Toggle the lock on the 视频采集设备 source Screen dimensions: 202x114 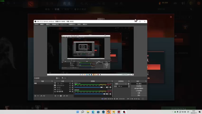click(72, 85)
